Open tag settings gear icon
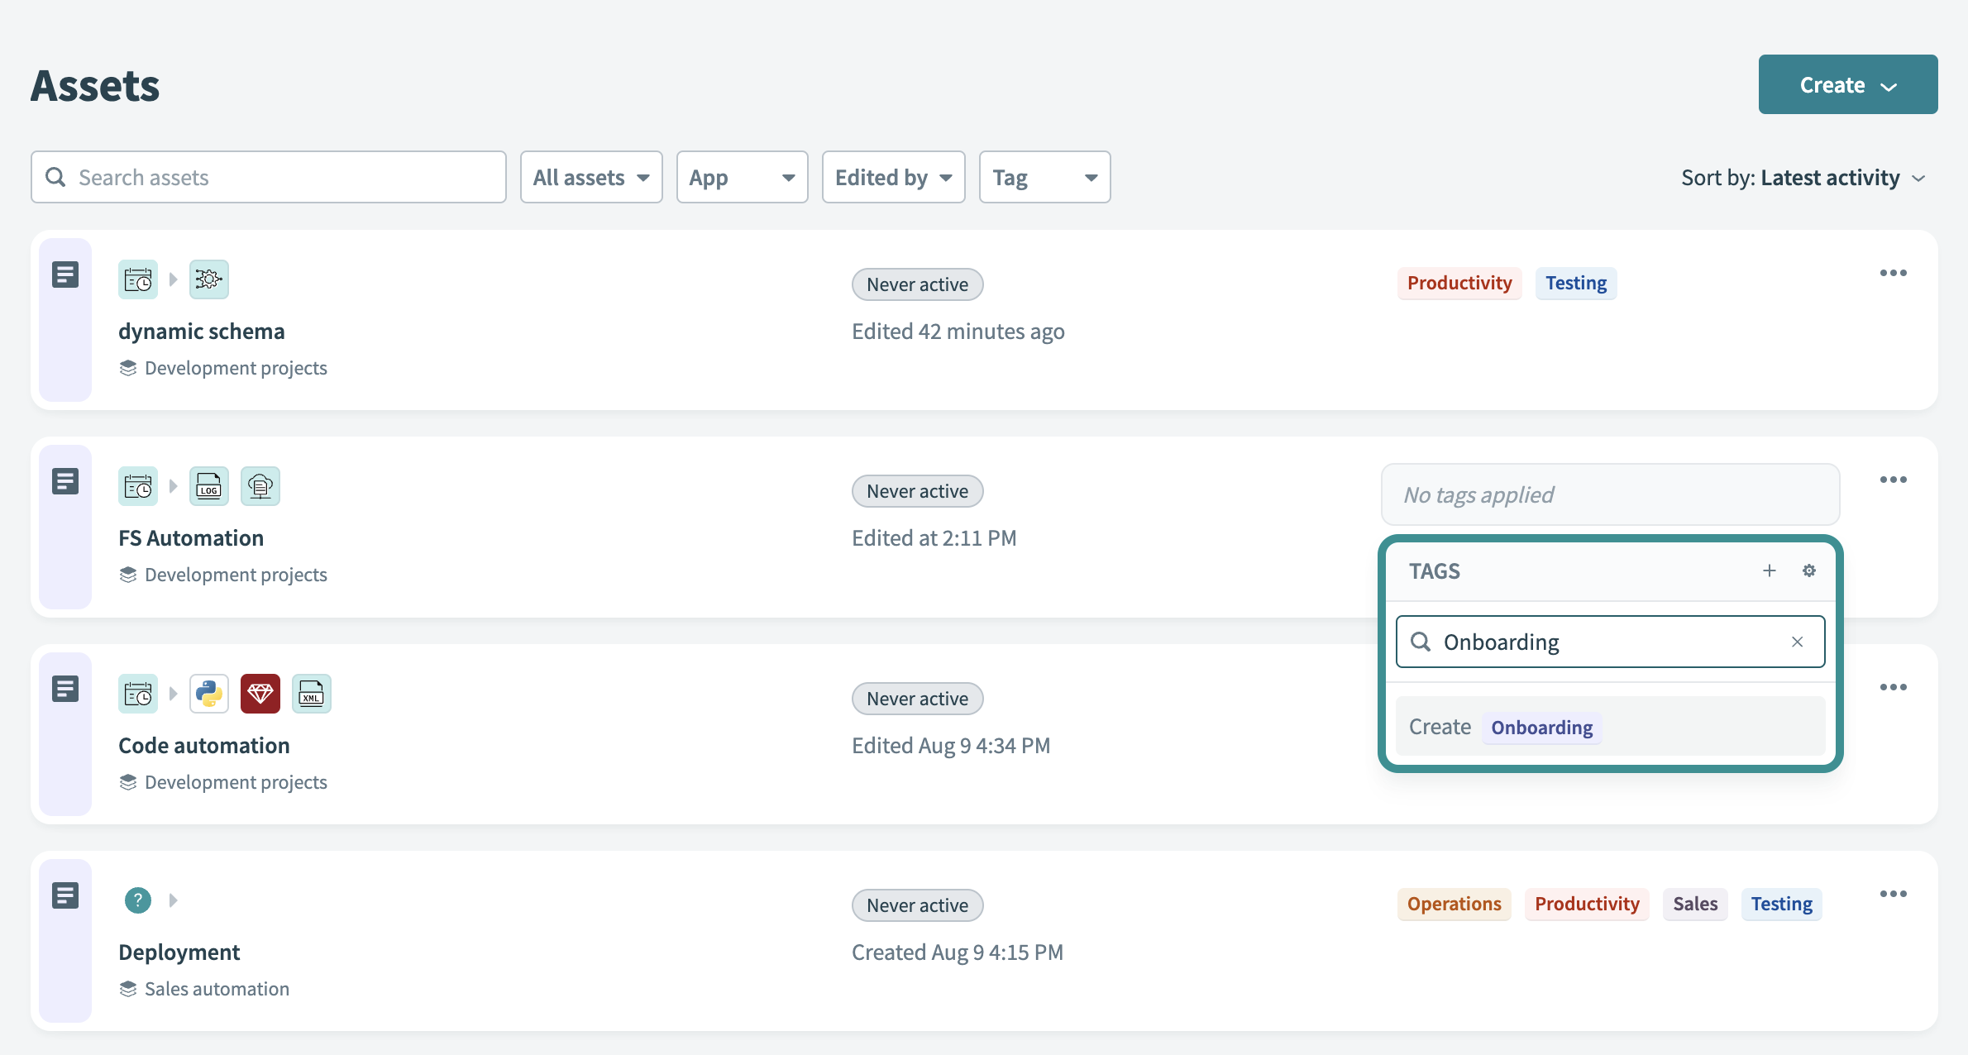The image size is (1968, 1055). tap(1808, 570)
